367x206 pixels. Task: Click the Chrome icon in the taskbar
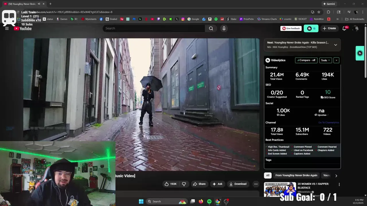(x=218, y=201)
